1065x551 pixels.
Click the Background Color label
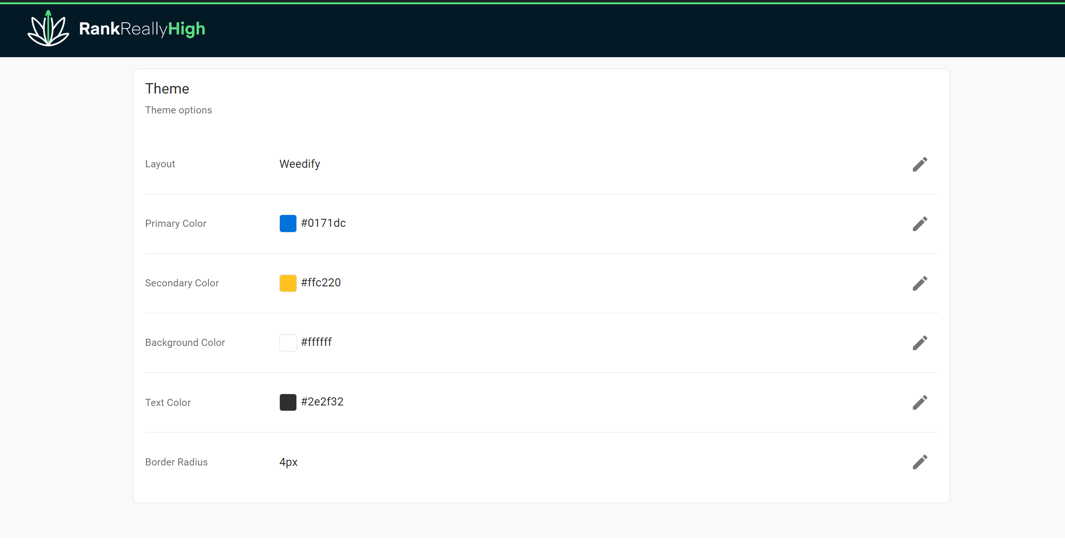185,343
